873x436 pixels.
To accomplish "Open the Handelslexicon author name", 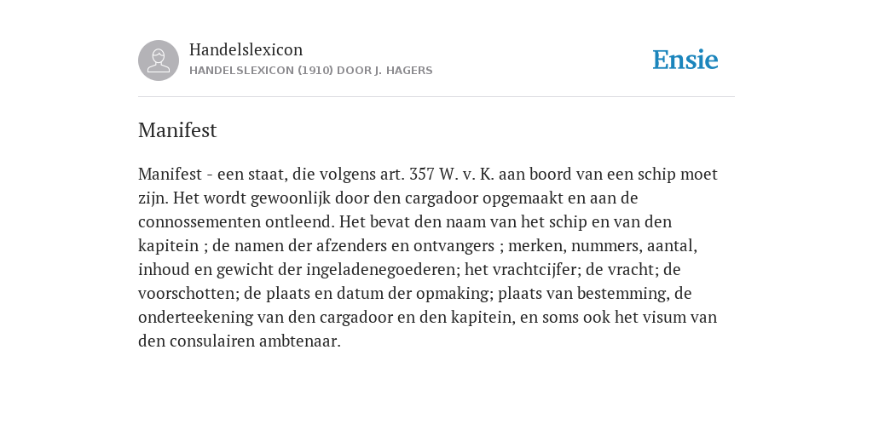I will (x=246, y=49).
